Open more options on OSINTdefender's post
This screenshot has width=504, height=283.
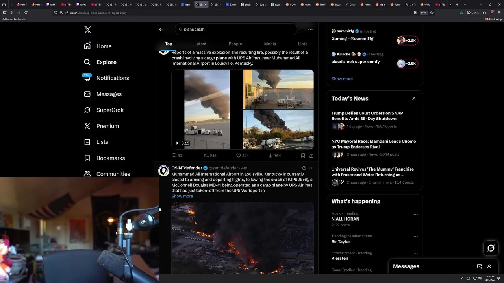[311, 168]
